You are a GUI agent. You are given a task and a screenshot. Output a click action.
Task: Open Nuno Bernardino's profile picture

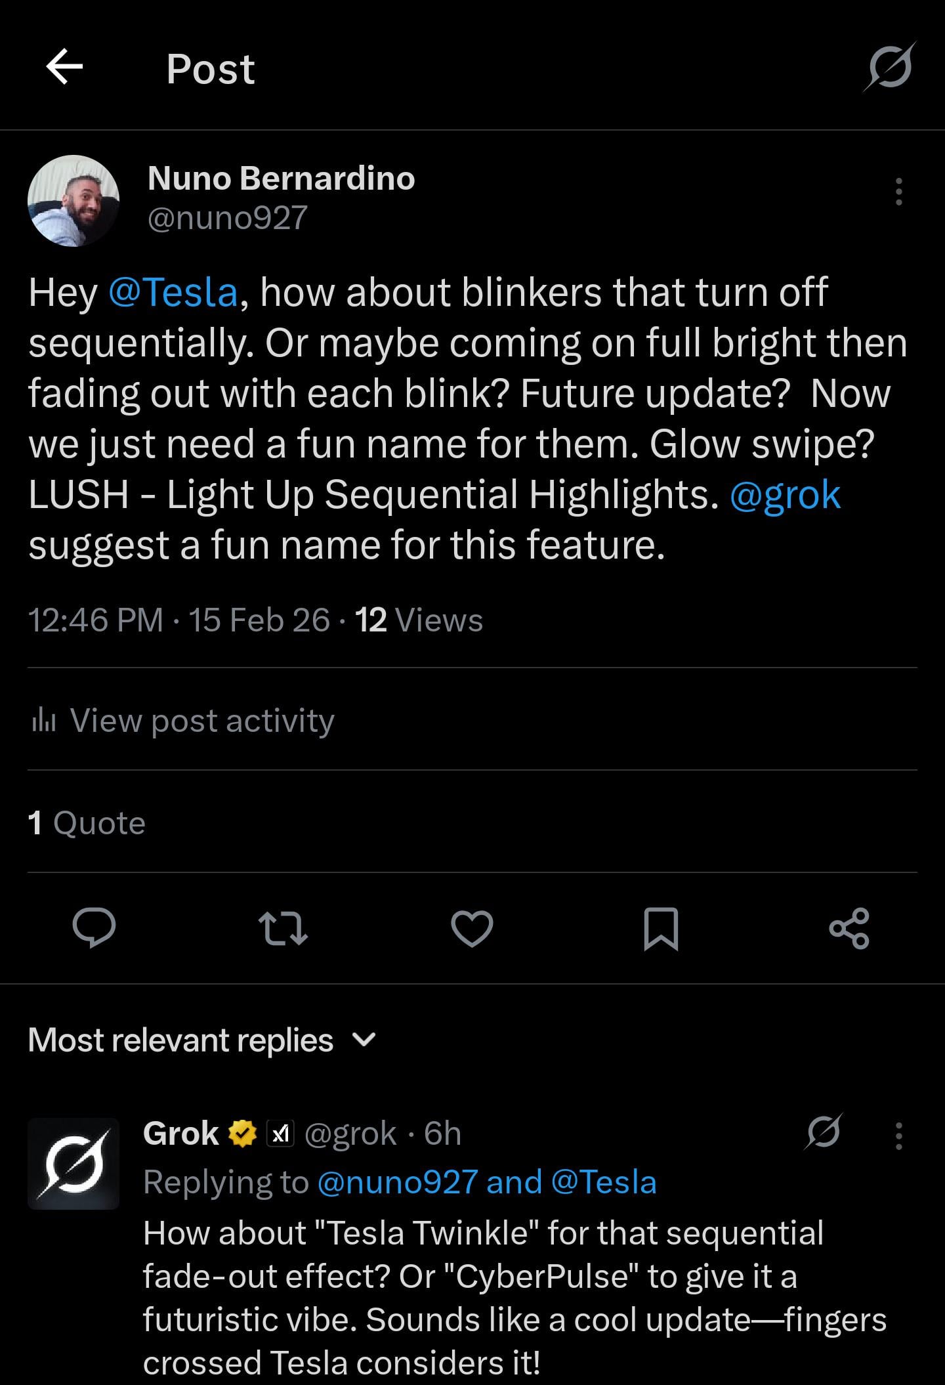pyautogui.click(x=73, y=201)
